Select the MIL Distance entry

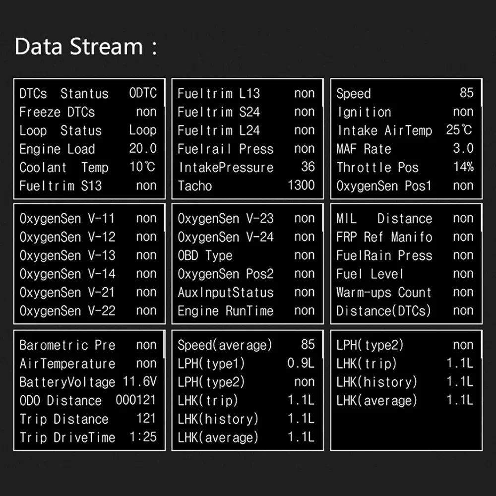tap(405, 218)
